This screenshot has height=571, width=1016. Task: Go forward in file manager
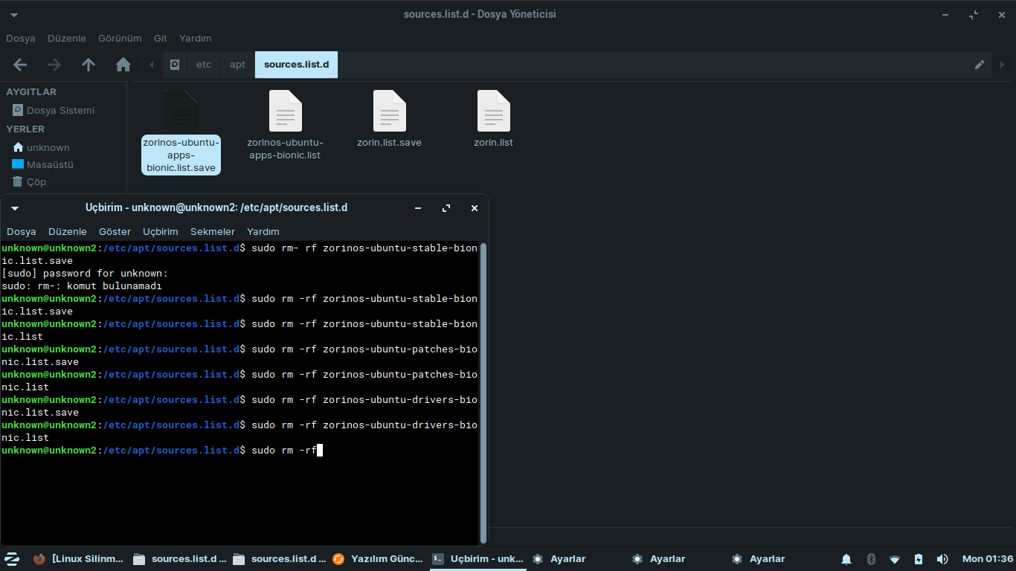coord(54,65)
